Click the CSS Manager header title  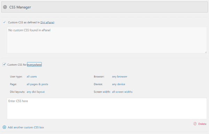pos(20,7)
